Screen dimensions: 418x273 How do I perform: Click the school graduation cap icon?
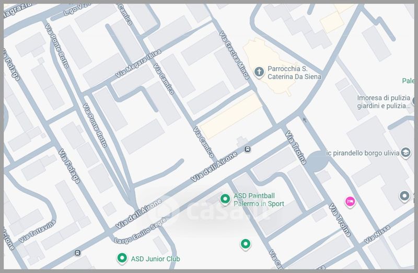[x=405, y=152]
